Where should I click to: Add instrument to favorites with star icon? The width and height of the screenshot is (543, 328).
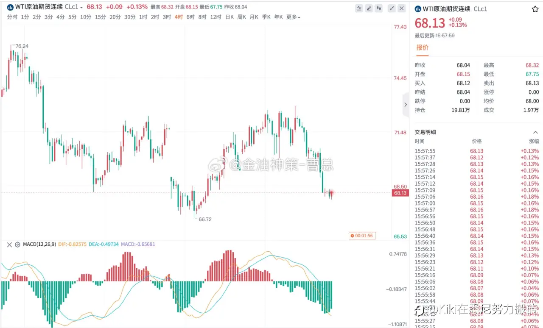tap(535, 9)
